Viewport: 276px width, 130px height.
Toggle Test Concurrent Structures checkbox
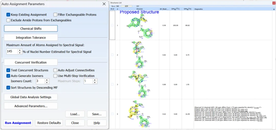(8, 70)
